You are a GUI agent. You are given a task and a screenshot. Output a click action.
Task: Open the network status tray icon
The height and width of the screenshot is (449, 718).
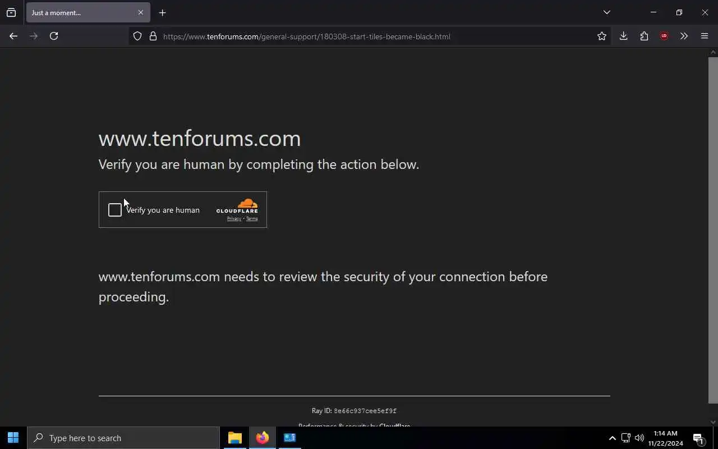(625, 438)
